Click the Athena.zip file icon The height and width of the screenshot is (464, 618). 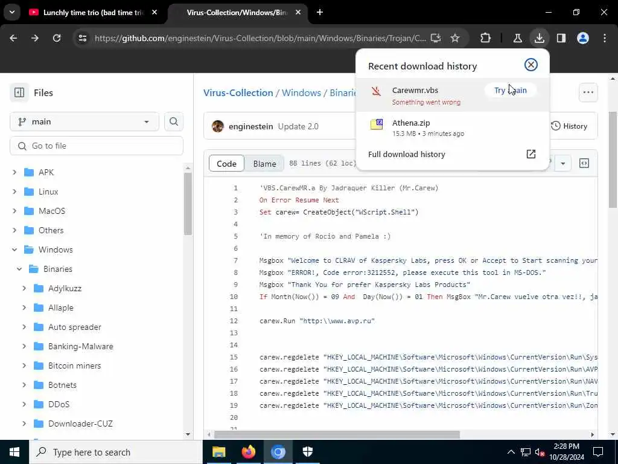377,124
